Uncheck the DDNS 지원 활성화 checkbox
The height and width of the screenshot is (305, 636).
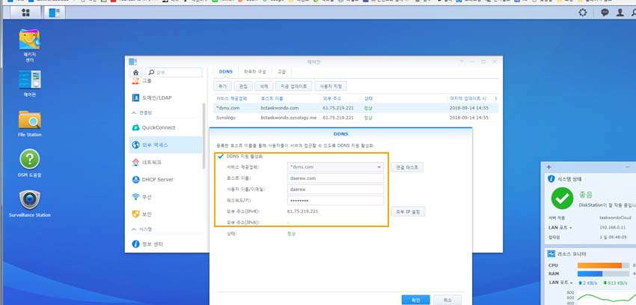click(220, 156)
